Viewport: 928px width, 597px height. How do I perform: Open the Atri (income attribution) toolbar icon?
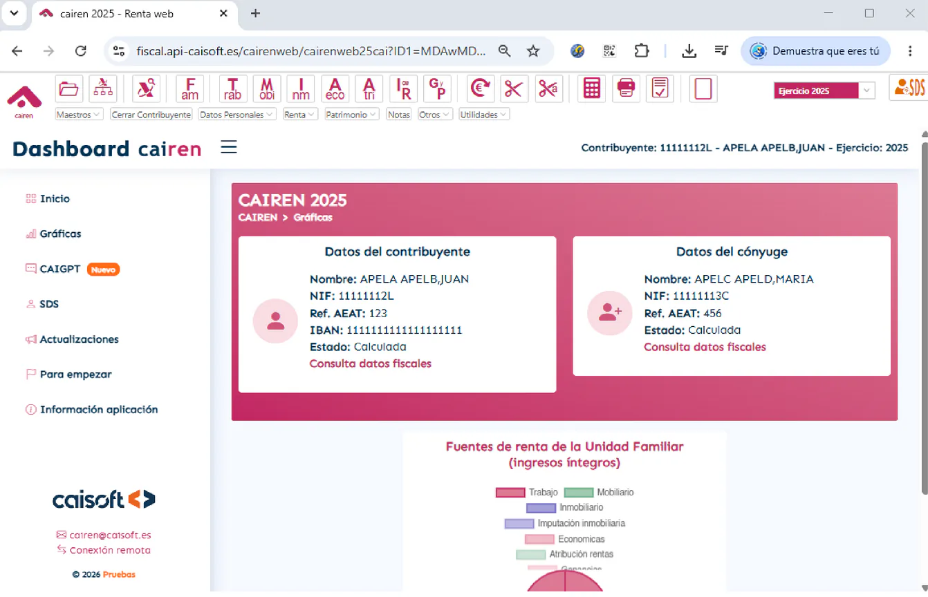tap(369, 88)
